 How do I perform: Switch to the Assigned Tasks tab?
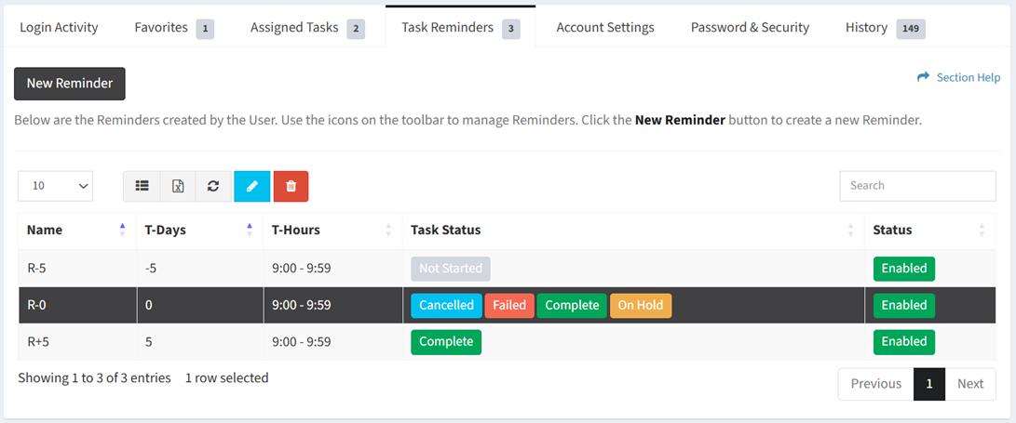[x=307, y=27]
